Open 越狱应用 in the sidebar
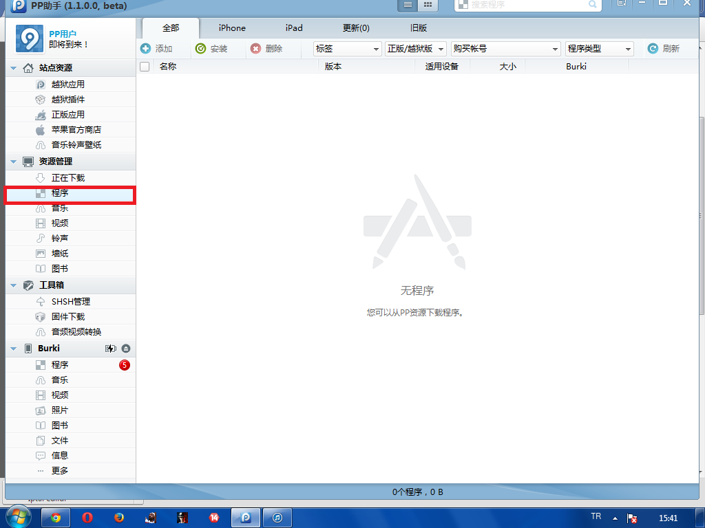Screen dimensions: 705x528 point(70,85)
